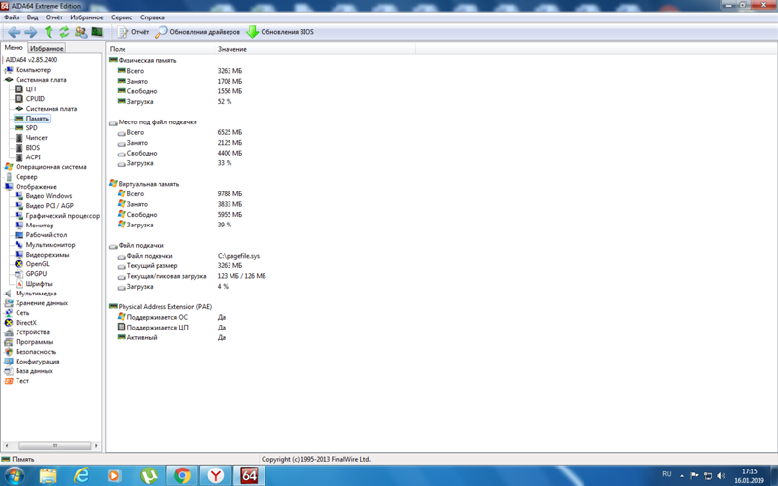The image size is (778, 486).
Task: Collapse the Отображение tree node
Action: (x=36, y=187)
